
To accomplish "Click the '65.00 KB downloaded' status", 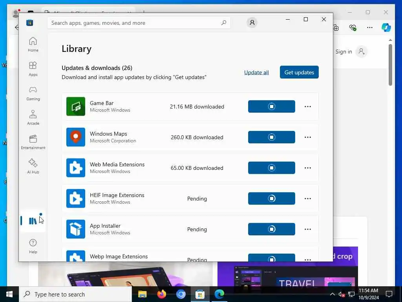I will coord(197,168).
